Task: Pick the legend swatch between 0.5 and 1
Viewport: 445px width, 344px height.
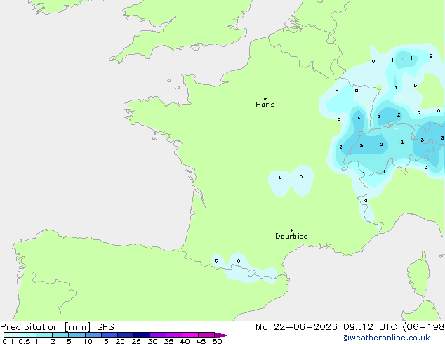Action: click(x=28, y=335)
